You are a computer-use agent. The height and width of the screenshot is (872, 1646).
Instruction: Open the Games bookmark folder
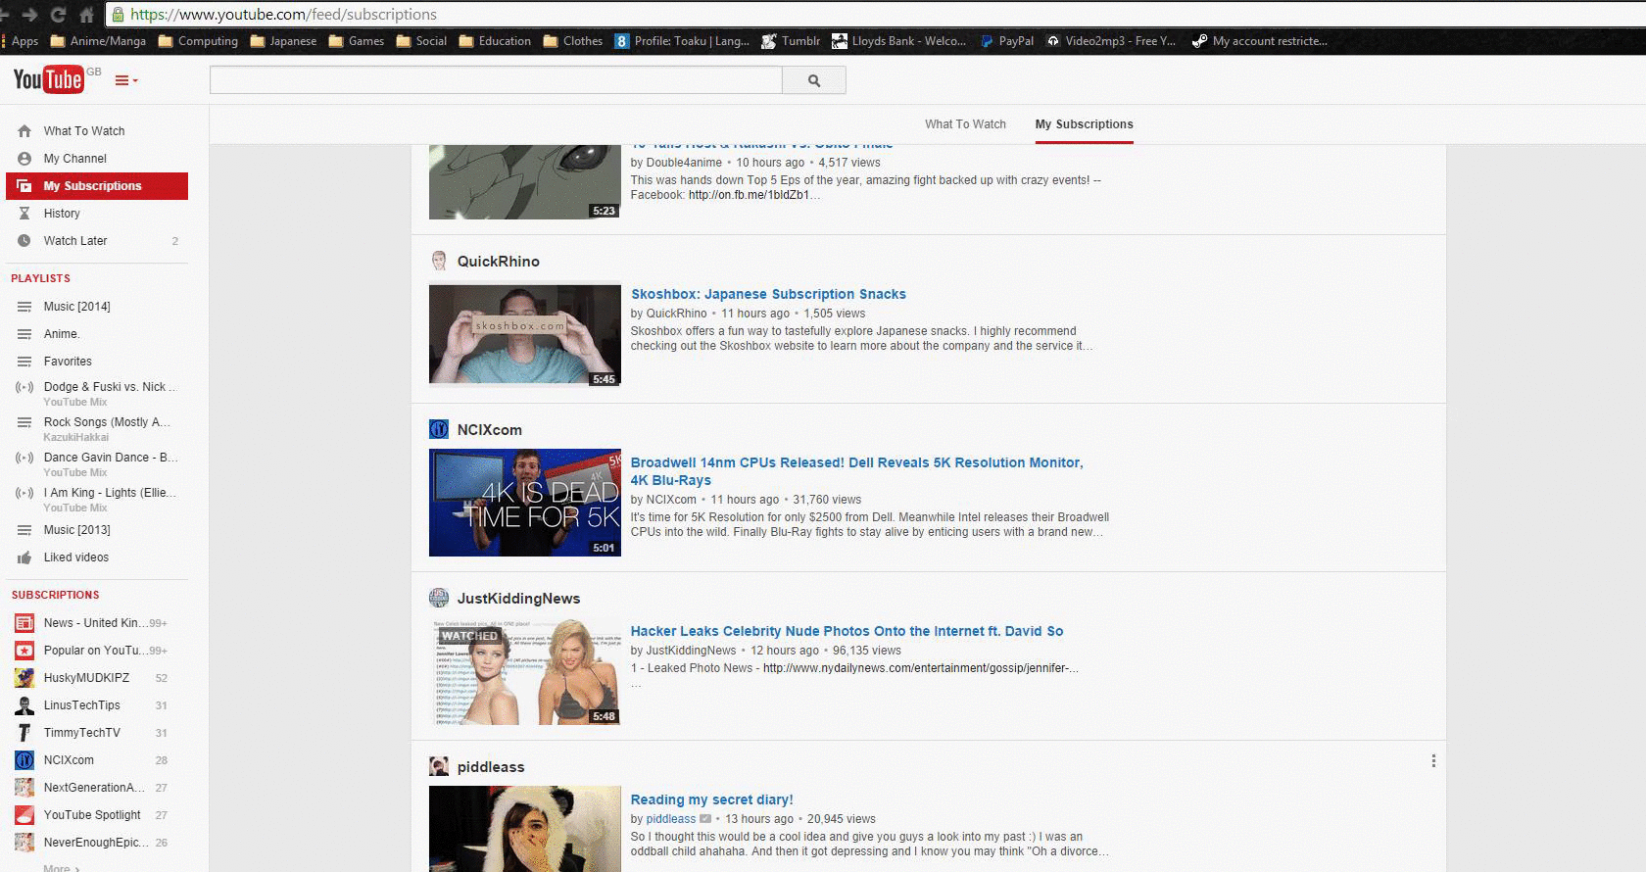(357, 41)
